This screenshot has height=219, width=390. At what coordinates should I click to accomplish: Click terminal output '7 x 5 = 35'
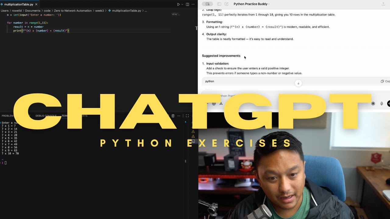pyautogui.click(x=9, y=138)
